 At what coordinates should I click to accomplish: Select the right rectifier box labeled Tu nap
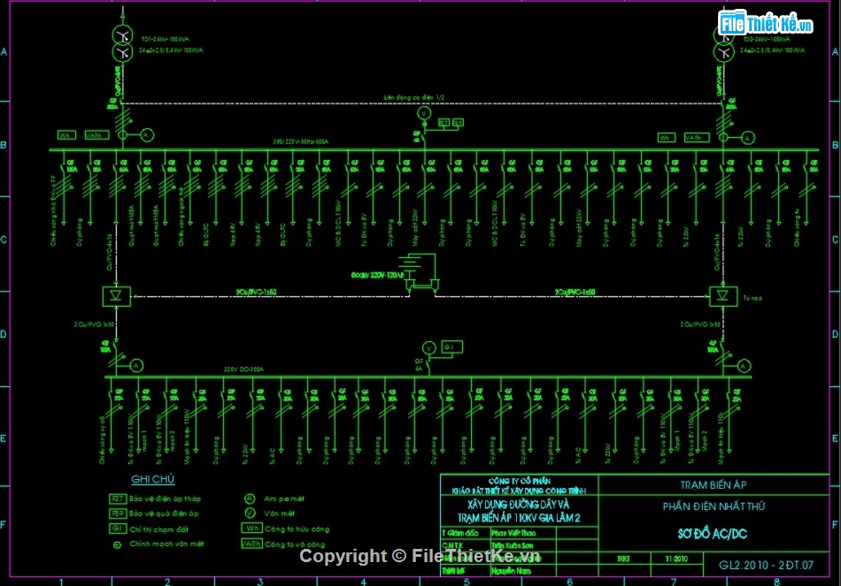pyautogui.click(x=722, y=295)
